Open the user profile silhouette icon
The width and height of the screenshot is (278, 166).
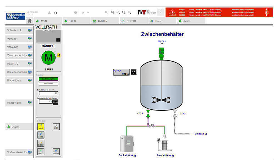(49, 13)
